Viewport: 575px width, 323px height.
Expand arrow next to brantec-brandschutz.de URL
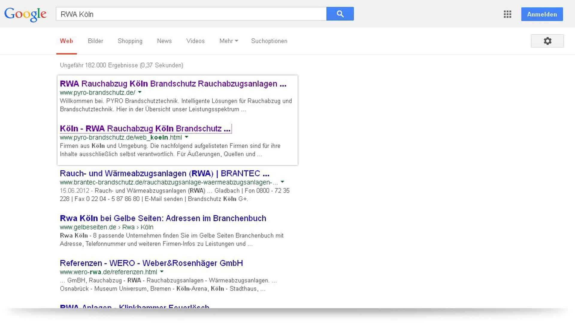282,182
